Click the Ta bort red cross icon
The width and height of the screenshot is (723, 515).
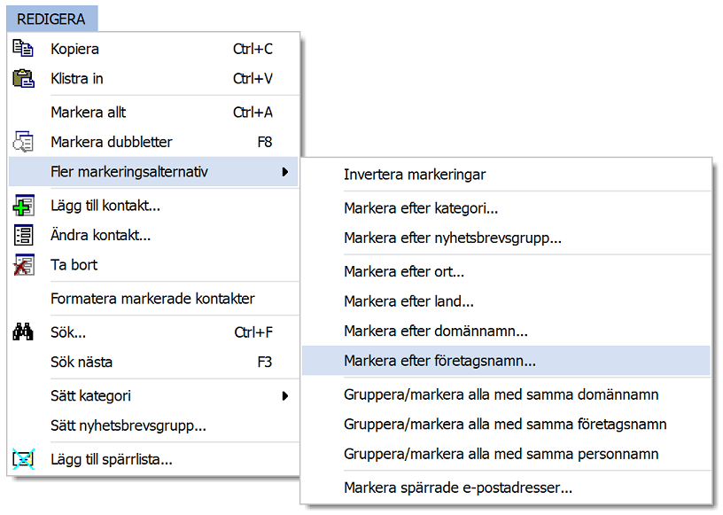23,265
